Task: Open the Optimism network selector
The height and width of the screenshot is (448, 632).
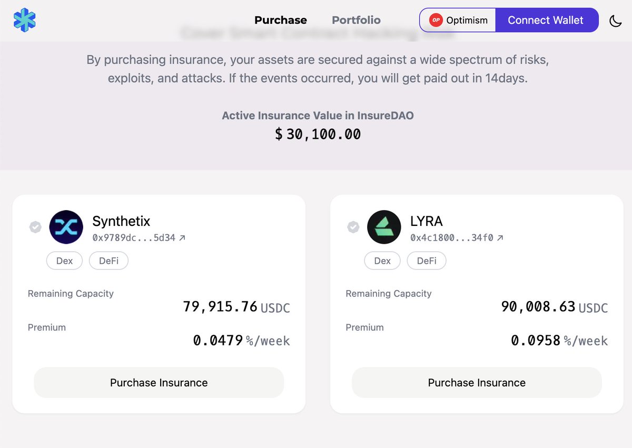Action: click(x=458, y=21)
